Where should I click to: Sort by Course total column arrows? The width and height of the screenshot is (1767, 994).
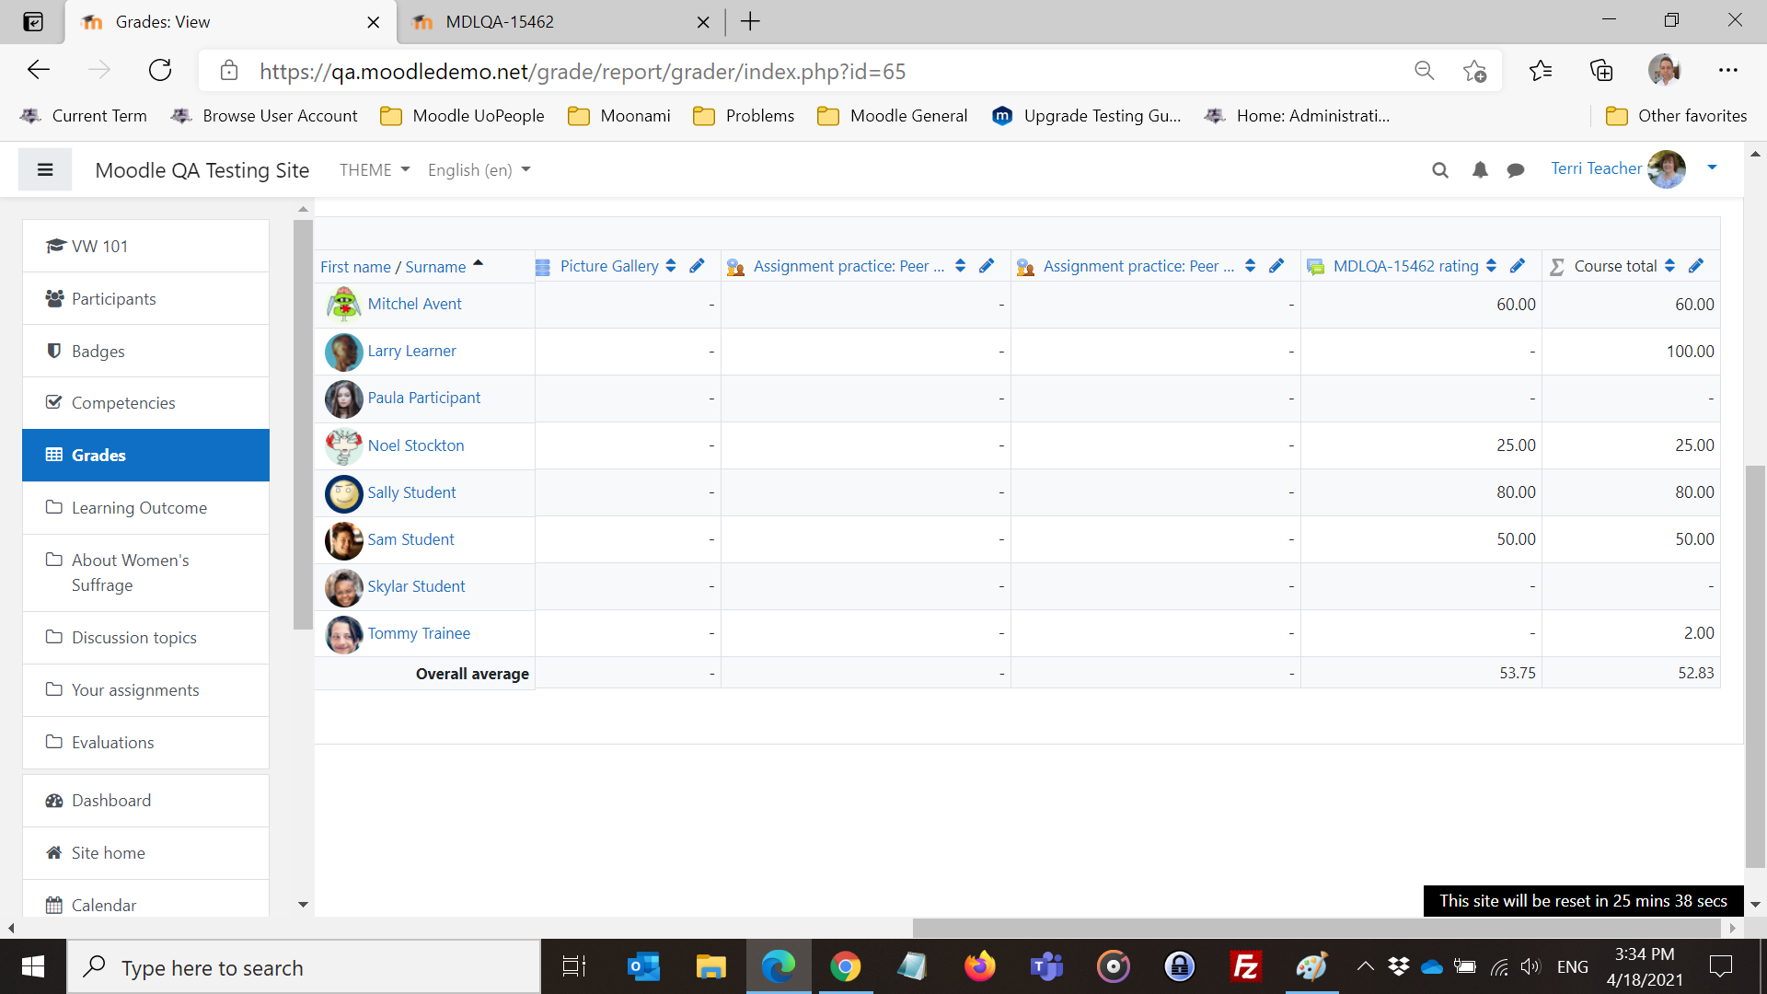[1669, 266]
